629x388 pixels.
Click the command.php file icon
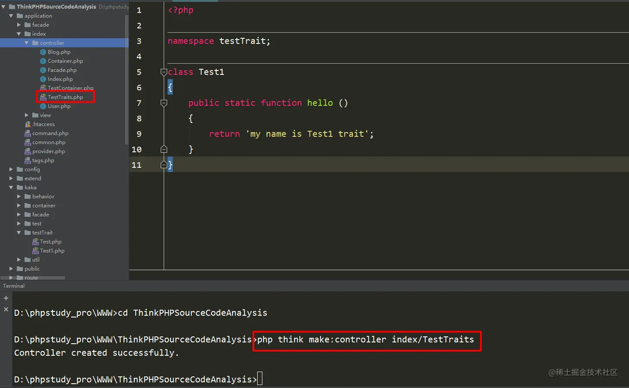pyautogui.click(x=28, y=133)
